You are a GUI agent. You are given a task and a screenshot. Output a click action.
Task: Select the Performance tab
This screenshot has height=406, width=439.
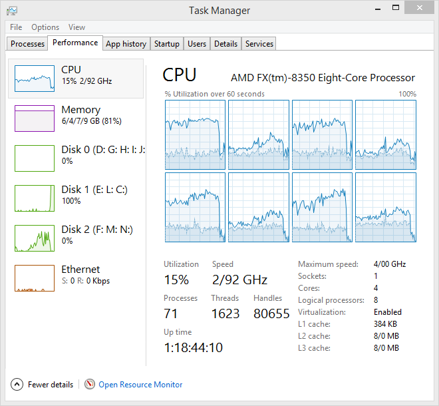(75, 43)
